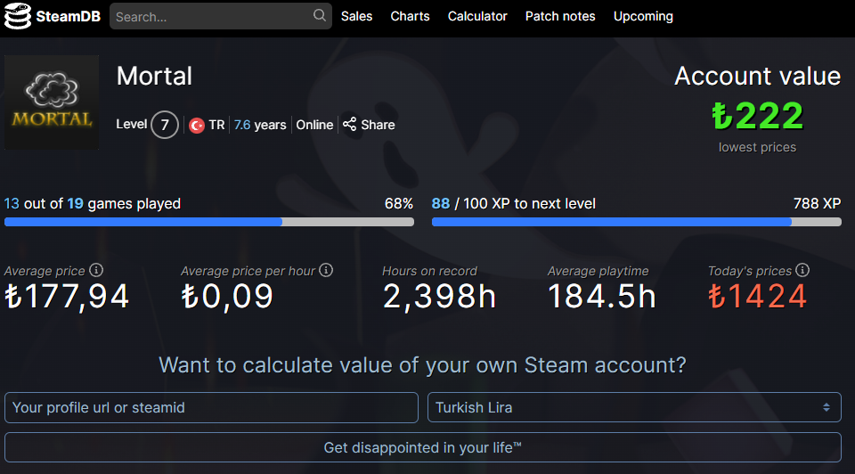Click the lowest prices label
Screen dimensions: 855x474
pos(757,147)
